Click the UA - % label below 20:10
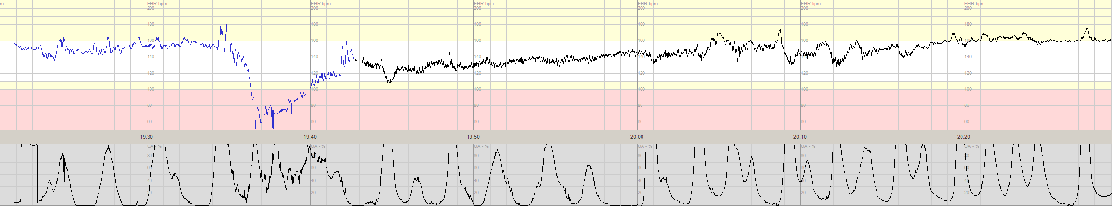The image size is (1112, 207). 808,146
